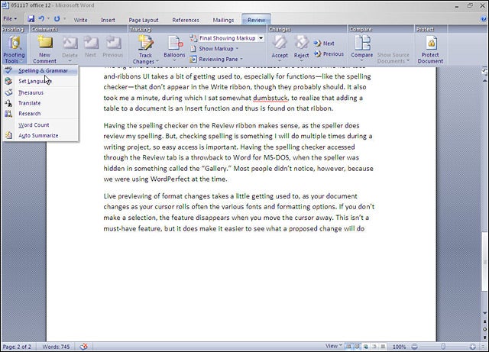Click the Undo arrow icon

(41, 18)
